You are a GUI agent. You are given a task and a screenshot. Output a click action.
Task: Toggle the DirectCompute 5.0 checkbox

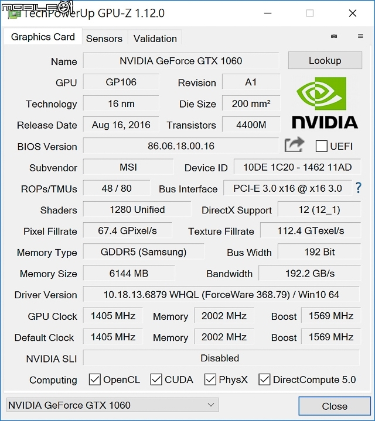point(264,379)
